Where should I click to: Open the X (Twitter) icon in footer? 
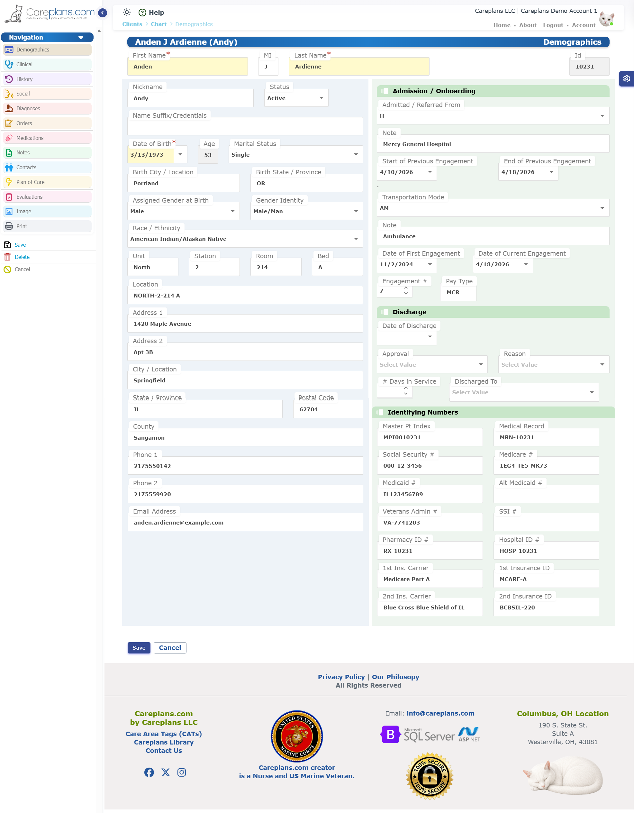[166, 772]
